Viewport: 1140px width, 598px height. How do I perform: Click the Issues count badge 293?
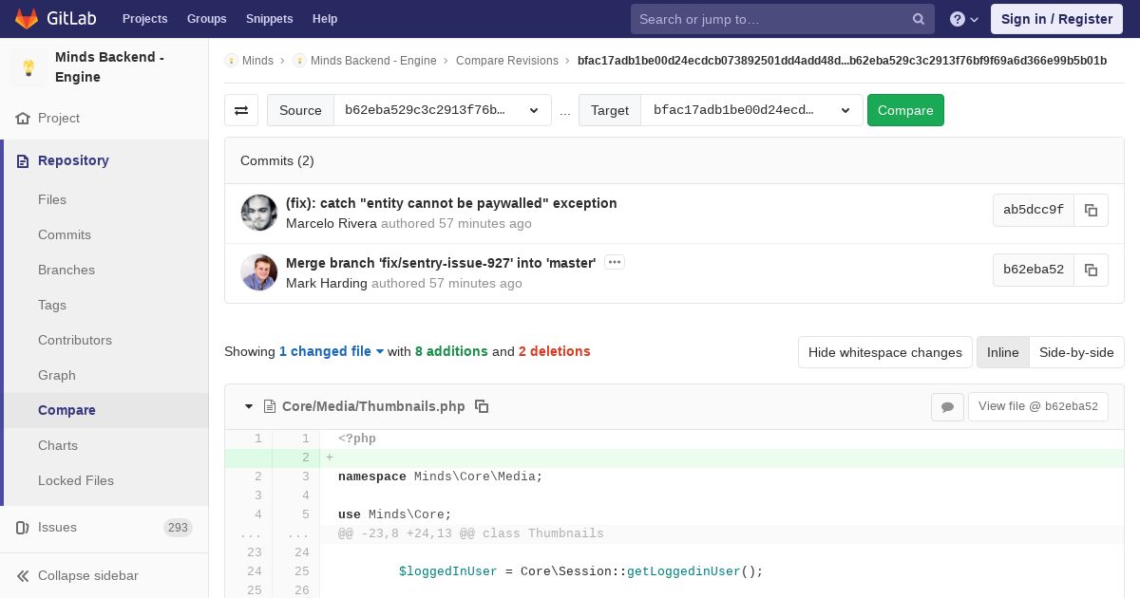coord(178,527)
